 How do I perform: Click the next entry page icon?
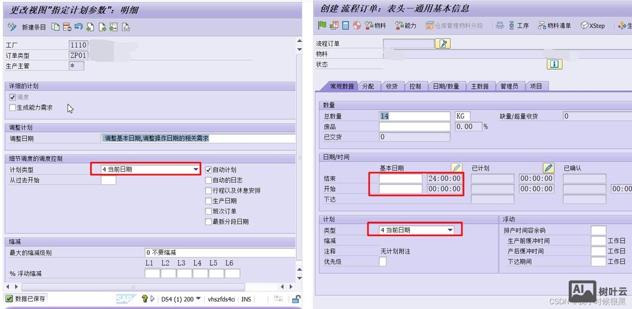pos(102,27)
